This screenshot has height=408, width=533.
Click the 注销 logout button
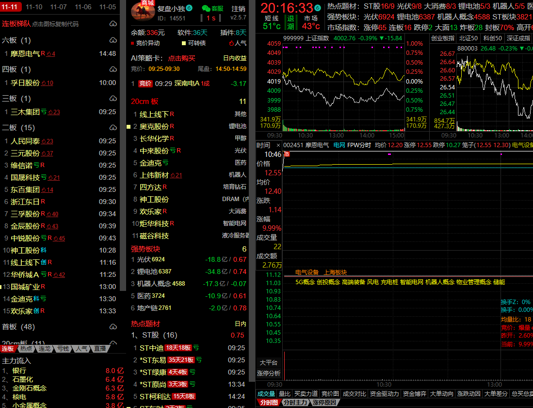[x=238, y=9]
